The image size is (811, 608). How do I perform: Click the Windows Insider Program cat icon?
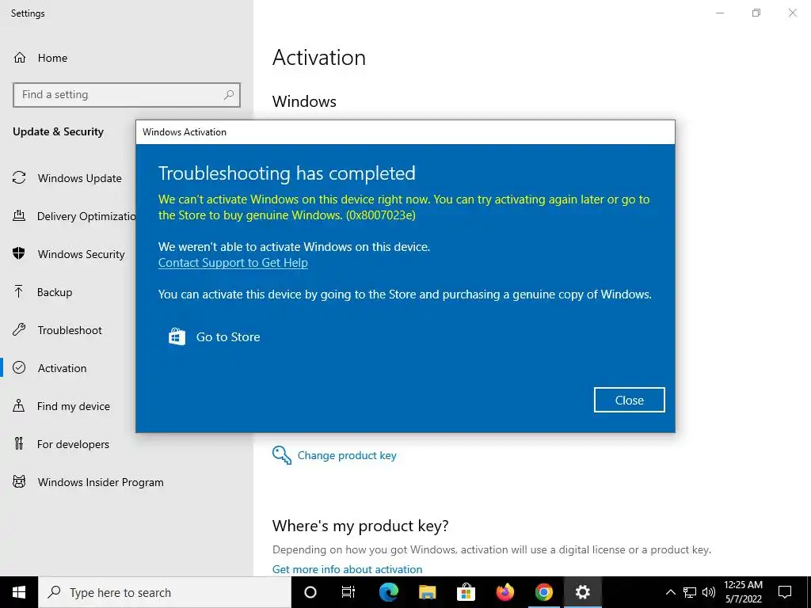[x=19, y=482]
